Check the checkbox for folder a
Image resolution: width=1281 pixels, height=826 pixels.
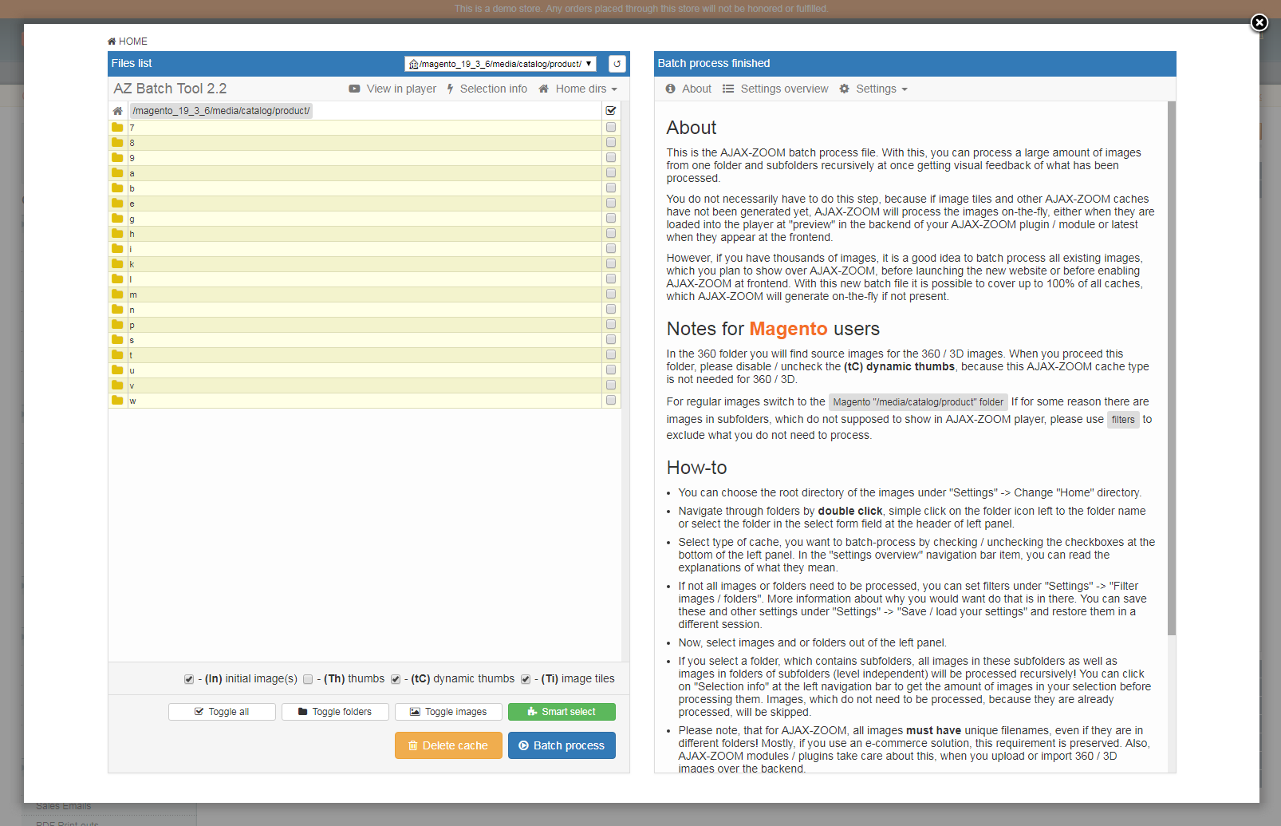click(x=611, y=173)
